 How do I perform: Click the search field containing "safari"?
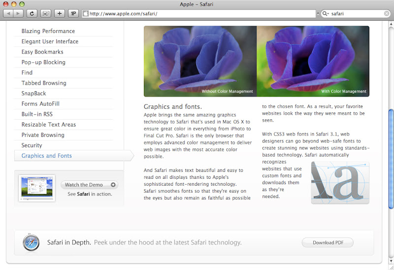tap(357, 14)
